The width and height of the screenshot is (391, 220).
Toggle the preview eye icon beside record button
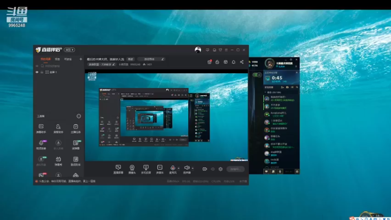click(x=213, y=169)
